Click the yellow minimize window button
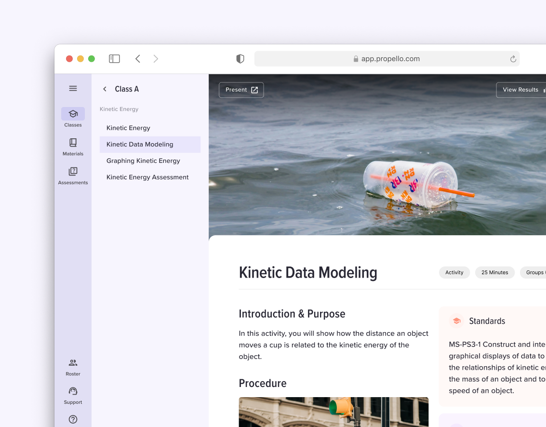The image size is (546, 427). 80,59
